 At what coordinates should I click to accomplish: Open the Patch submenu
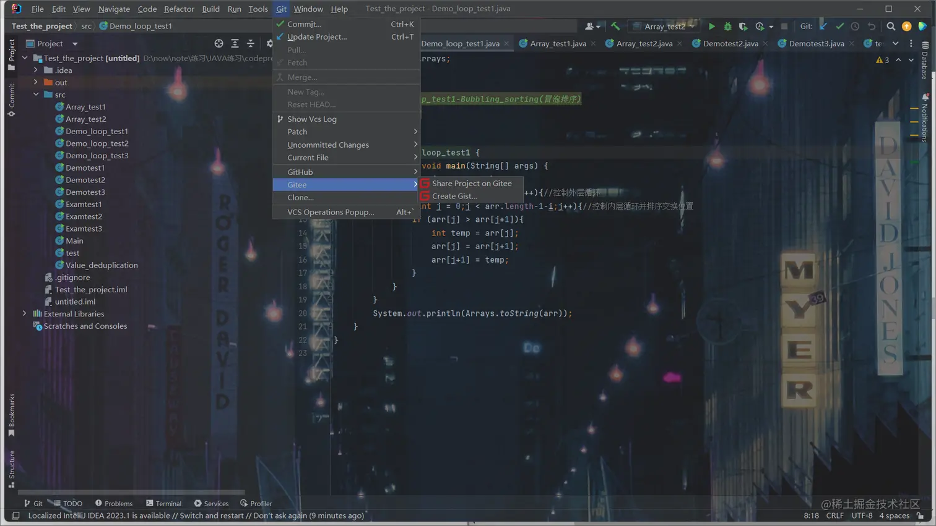pos(346,132)
